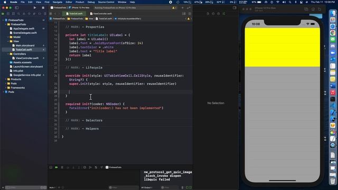Viewport: 338px width, 190px height.
Task: Show the Source Control navigator
Action: [x=8, y=14]
